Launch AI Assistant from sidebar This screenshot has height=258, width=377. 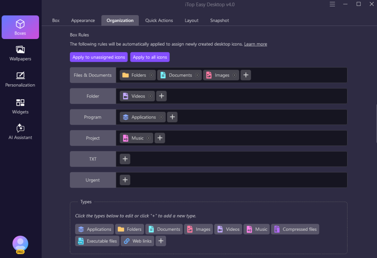[20, 132]
